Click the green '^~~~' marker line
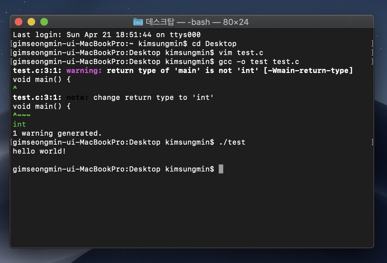387x263 pixels. pos(22,115)
